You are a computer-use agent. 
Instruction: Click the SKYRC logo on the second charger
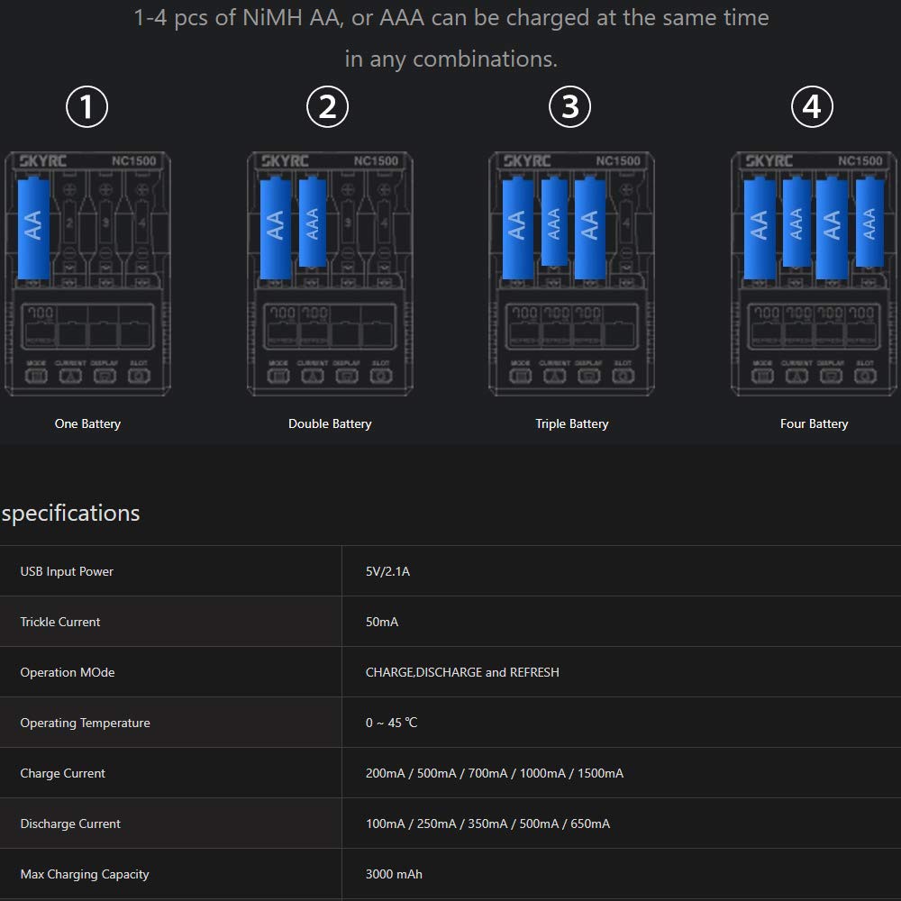coord(285,161)
